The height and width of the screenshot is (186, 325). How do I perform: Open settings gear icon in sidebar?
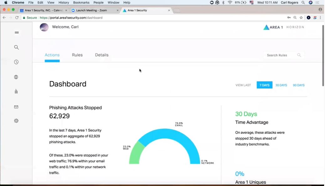(x=16, y=121)
